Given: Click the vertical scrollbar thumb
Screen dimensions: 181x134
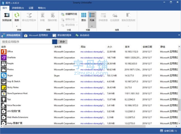Looking at the screenshot, I should [x=179, y=105].
